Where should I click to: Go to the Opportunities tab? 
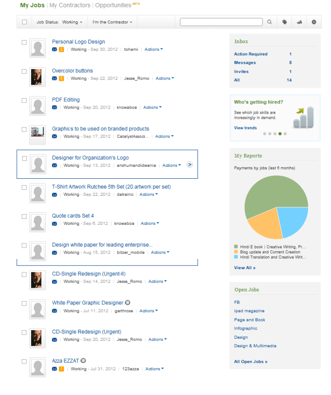[x=113, y=6]
